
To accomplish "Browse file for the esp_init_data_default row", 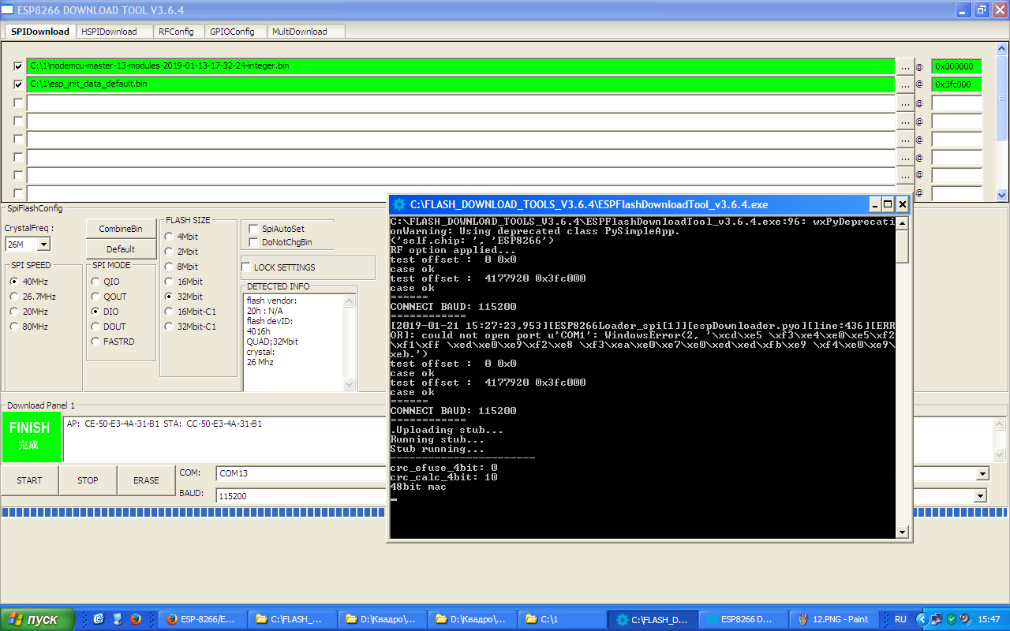I will [x=904, y=84].
